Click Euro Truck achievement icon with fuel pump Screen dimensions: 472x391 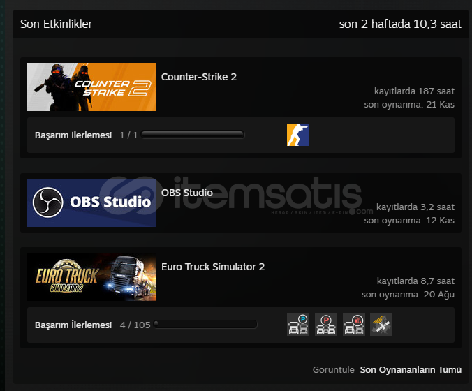[354, 325]
